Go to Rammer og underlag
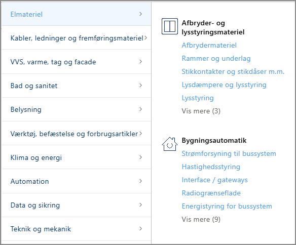Viewport: 296px width, 245px height. [x=216, y=59]
